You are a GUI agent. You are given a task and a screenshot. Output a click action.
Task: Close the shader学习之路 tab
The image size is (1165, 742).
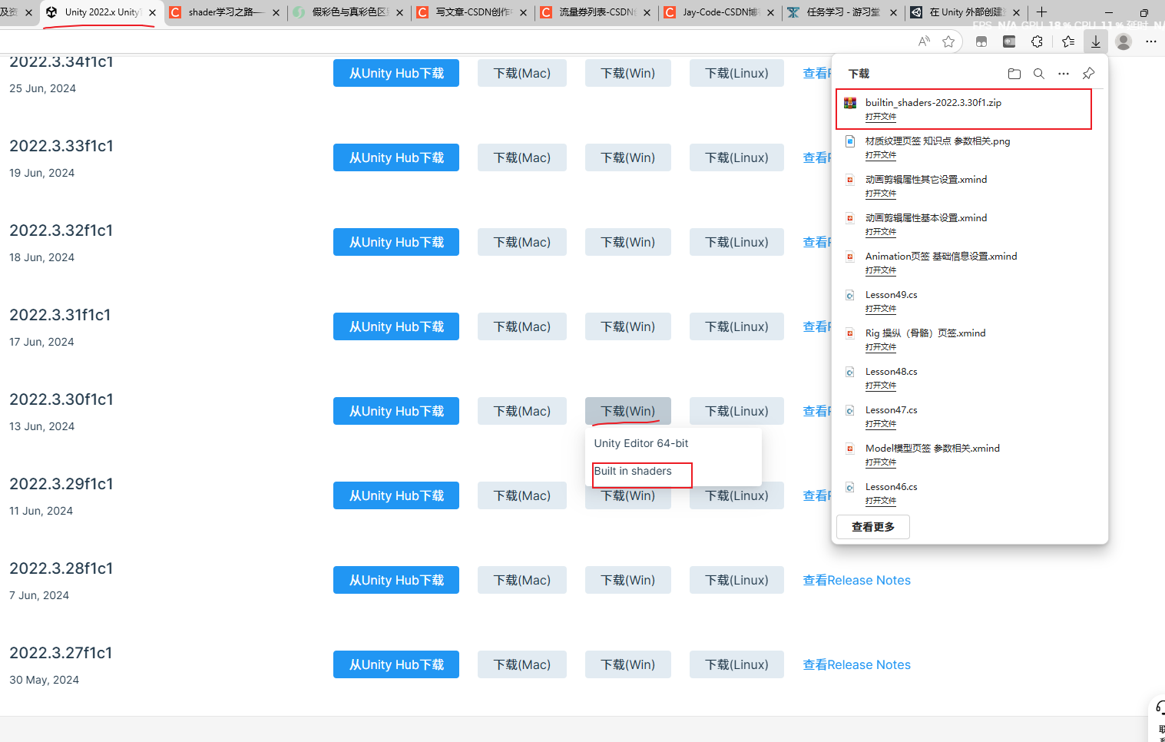276,12
